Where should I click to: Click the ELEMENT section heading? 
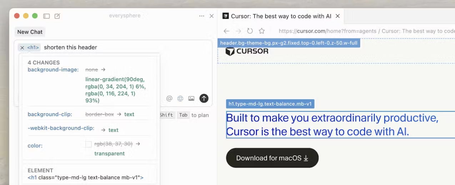coord(40,170)
